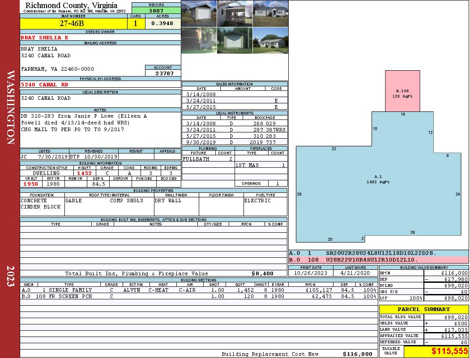The image size is (470, 358).
Task: Click the listed date 7/30/2019
Action: (52, 157)
